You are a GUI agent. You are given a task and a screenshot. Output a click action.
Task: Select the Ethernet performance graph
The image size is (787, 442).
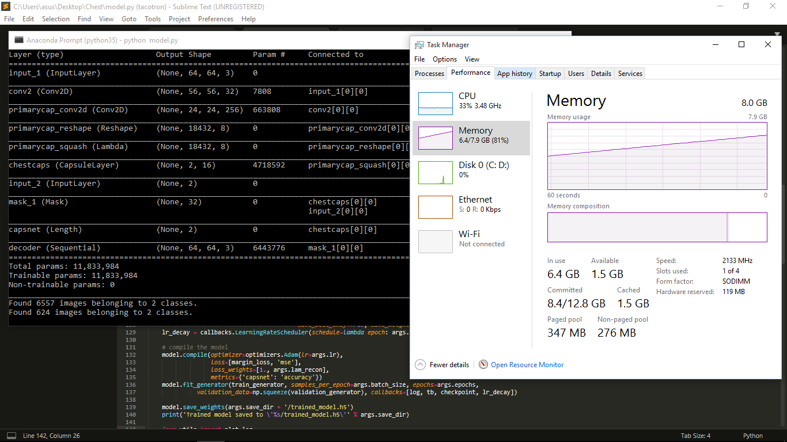pyautogui.click(x=435, y=207)
